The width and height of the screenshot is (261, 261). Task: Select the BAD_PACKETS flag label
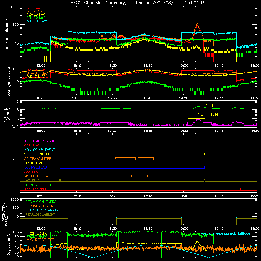pos(36,189)
